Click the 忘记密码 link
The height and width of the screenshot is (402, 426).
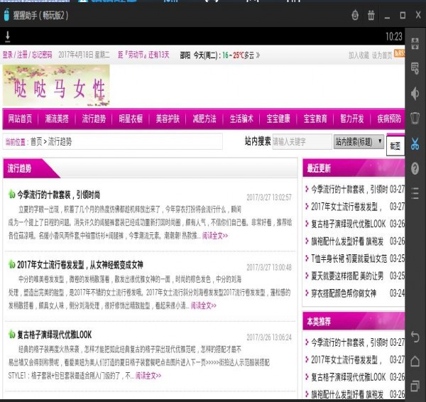pos(42,55)
